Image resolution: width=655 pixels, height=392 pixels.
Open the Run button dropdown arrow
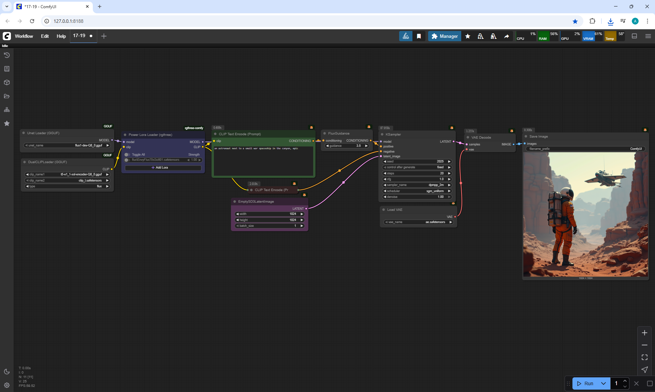[603, 383]
